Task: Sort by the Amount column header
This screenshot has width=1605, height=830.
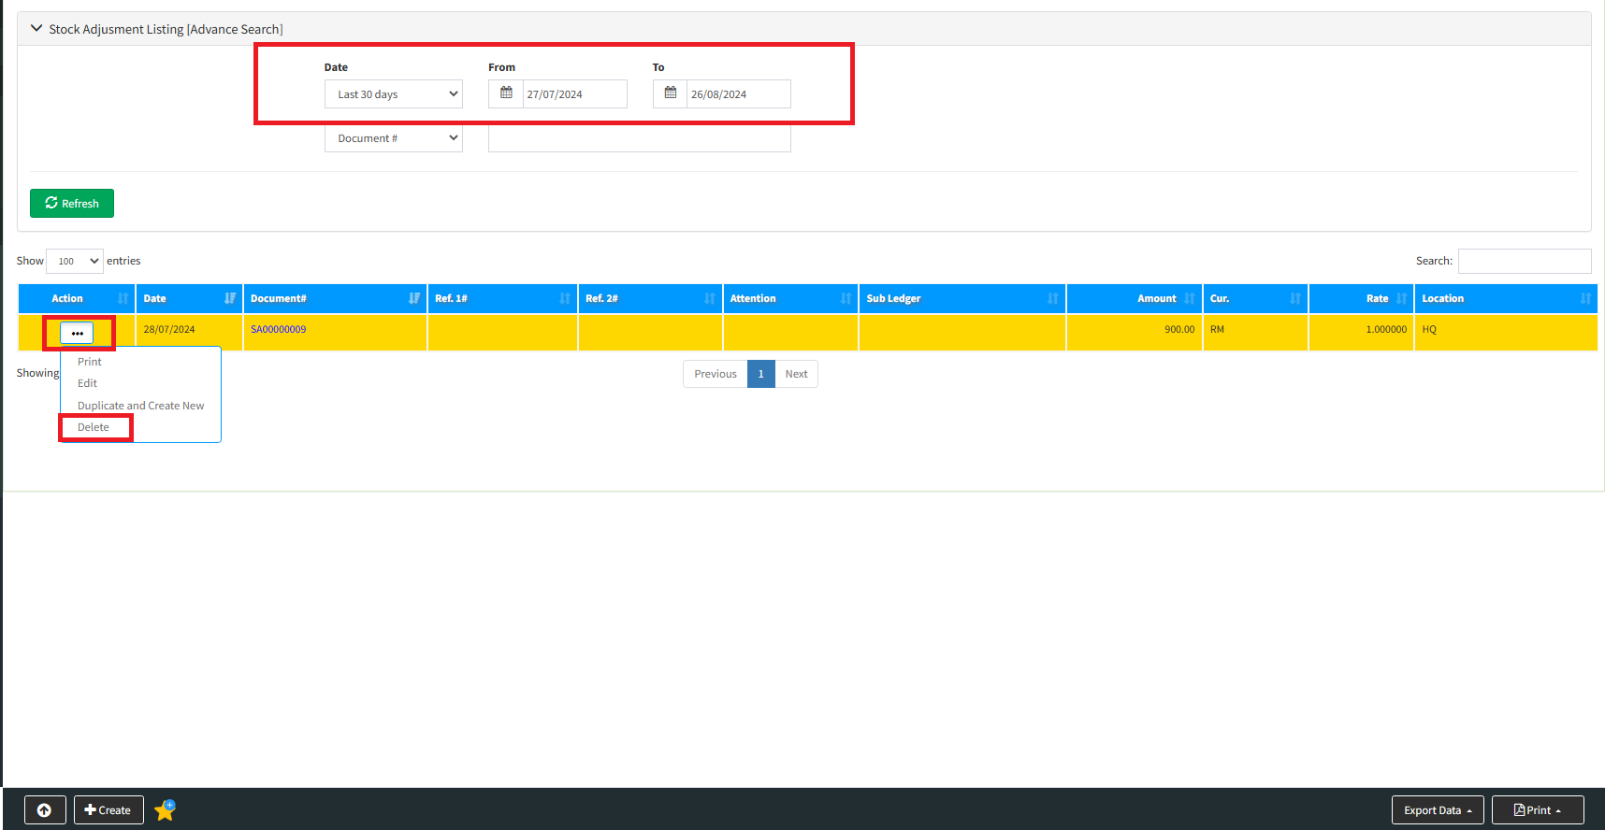Action: click(1134, 299)
